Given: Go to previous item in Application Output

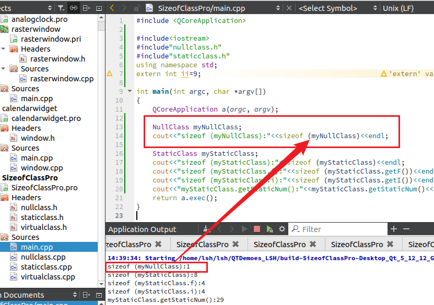Looking at the screenshot, I should pos(220,229).
